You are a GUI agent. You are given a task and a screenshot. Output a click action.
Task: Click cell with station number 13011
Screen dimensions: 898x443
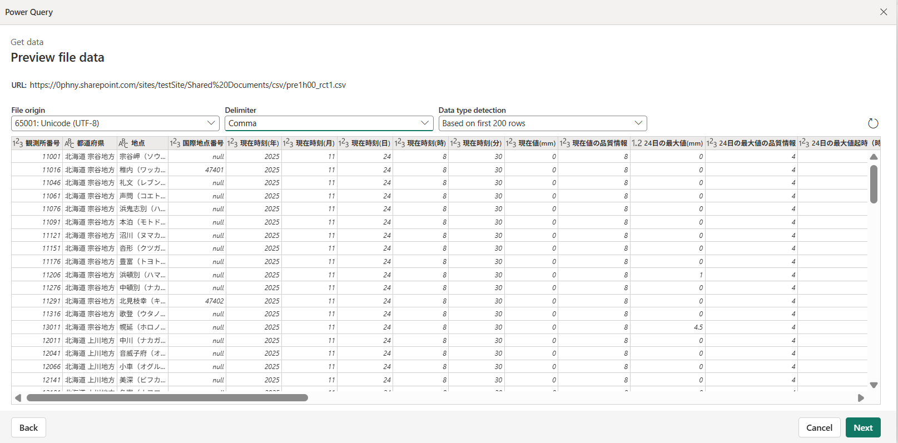[x=37, y=327]
